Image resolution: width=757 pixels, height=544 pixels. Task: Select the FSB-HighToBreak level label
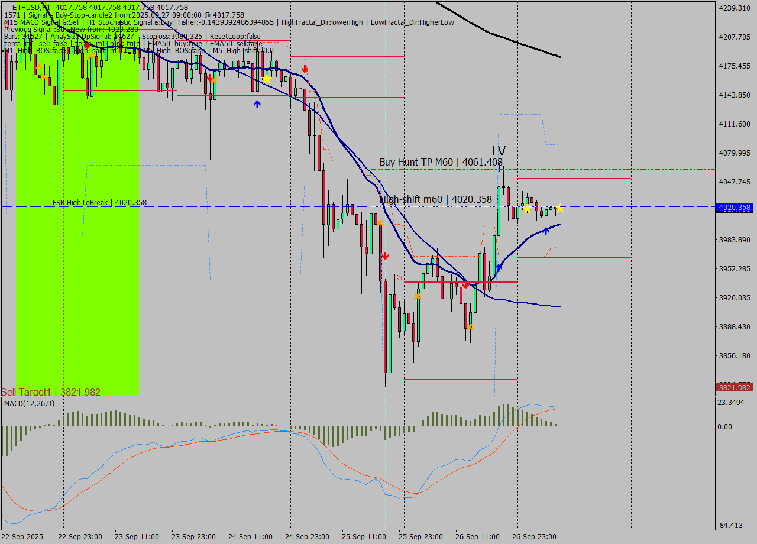99,203
